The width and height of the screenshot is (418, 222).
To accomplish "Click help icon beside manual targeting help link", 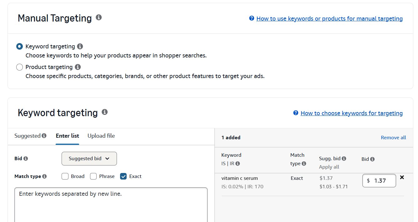I will [x=251, y=18].
